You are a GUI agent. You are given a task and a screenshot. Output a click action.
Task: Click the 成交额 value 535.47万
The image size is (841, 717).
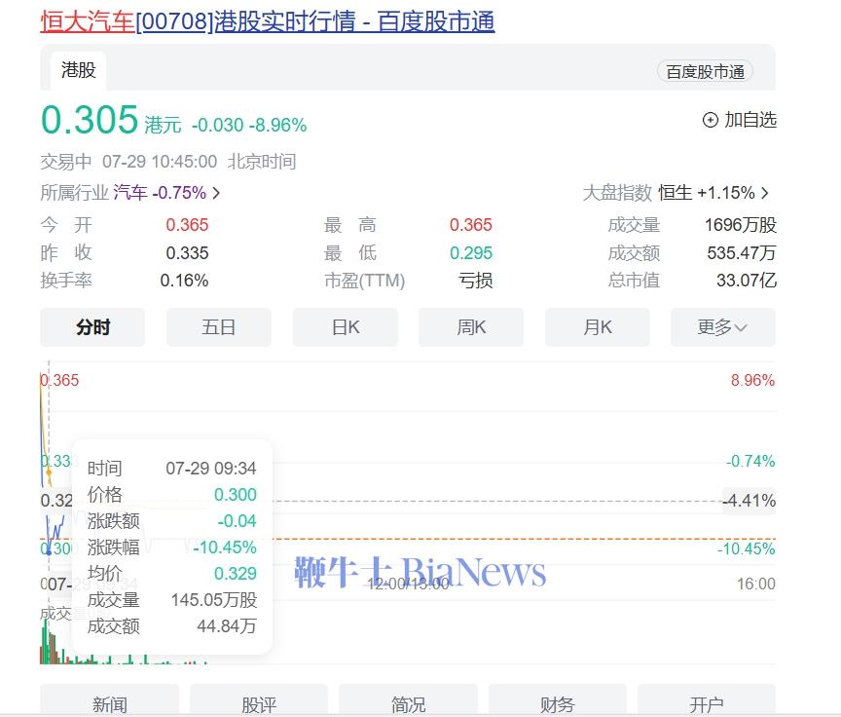[742, 252]
